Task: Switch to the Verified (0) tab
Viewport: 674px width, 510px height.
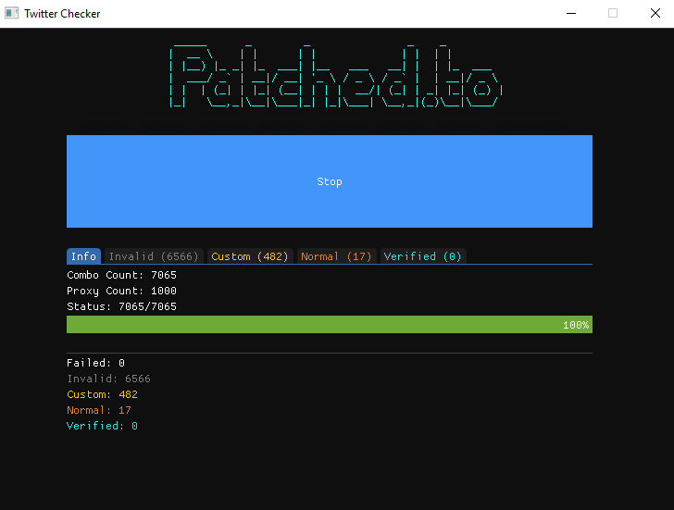Action: [x=423, y=256]
